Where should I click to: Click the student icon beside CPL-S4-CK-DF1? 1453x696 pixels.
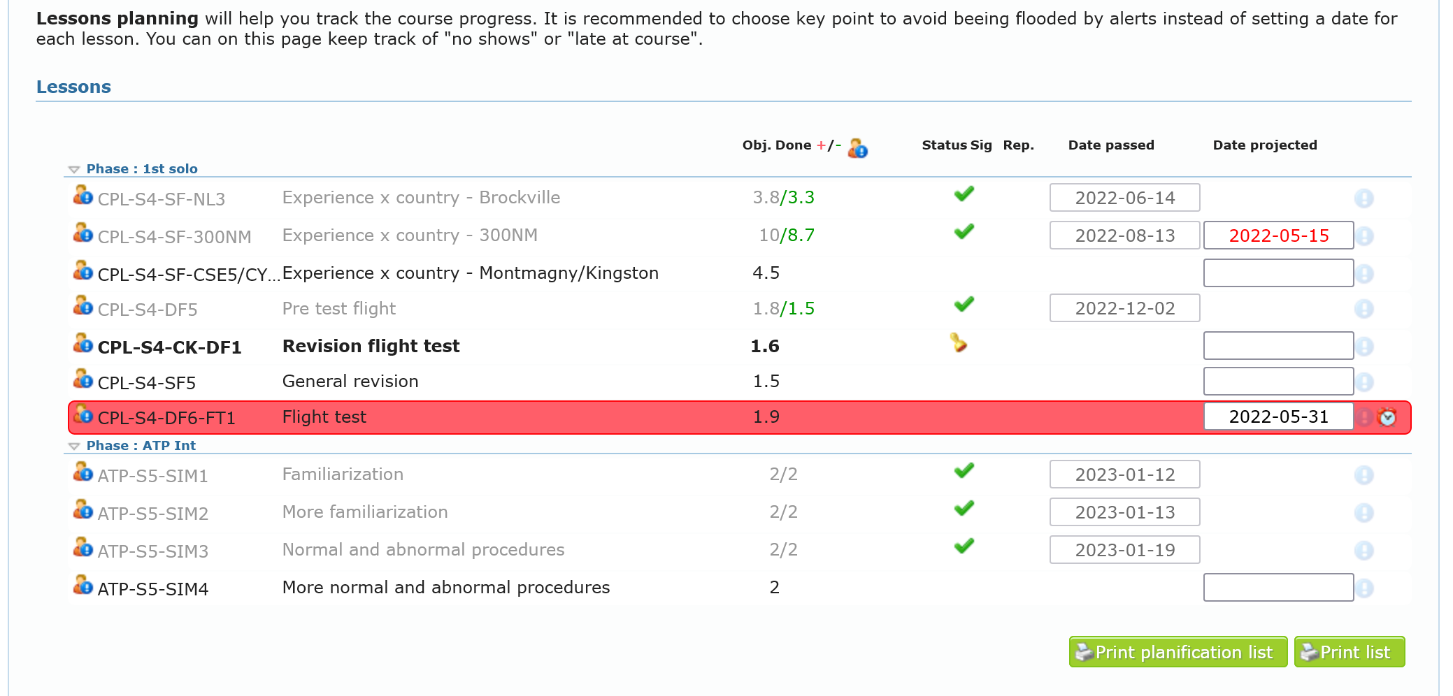(x=83, y=343)
